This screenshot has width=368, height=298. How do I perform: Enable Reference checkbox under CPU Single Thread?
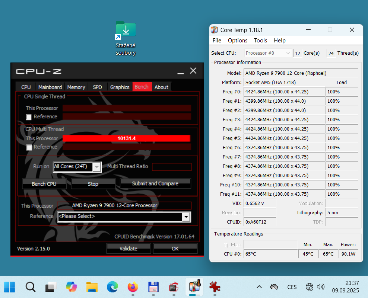(x=29, y=117)
